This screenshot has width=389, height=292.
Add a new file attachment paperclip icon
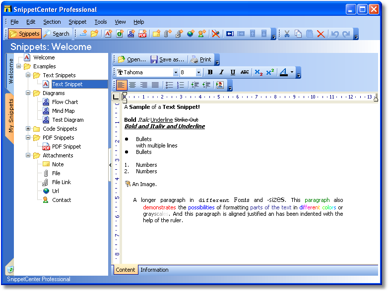(x=168, y=34)
